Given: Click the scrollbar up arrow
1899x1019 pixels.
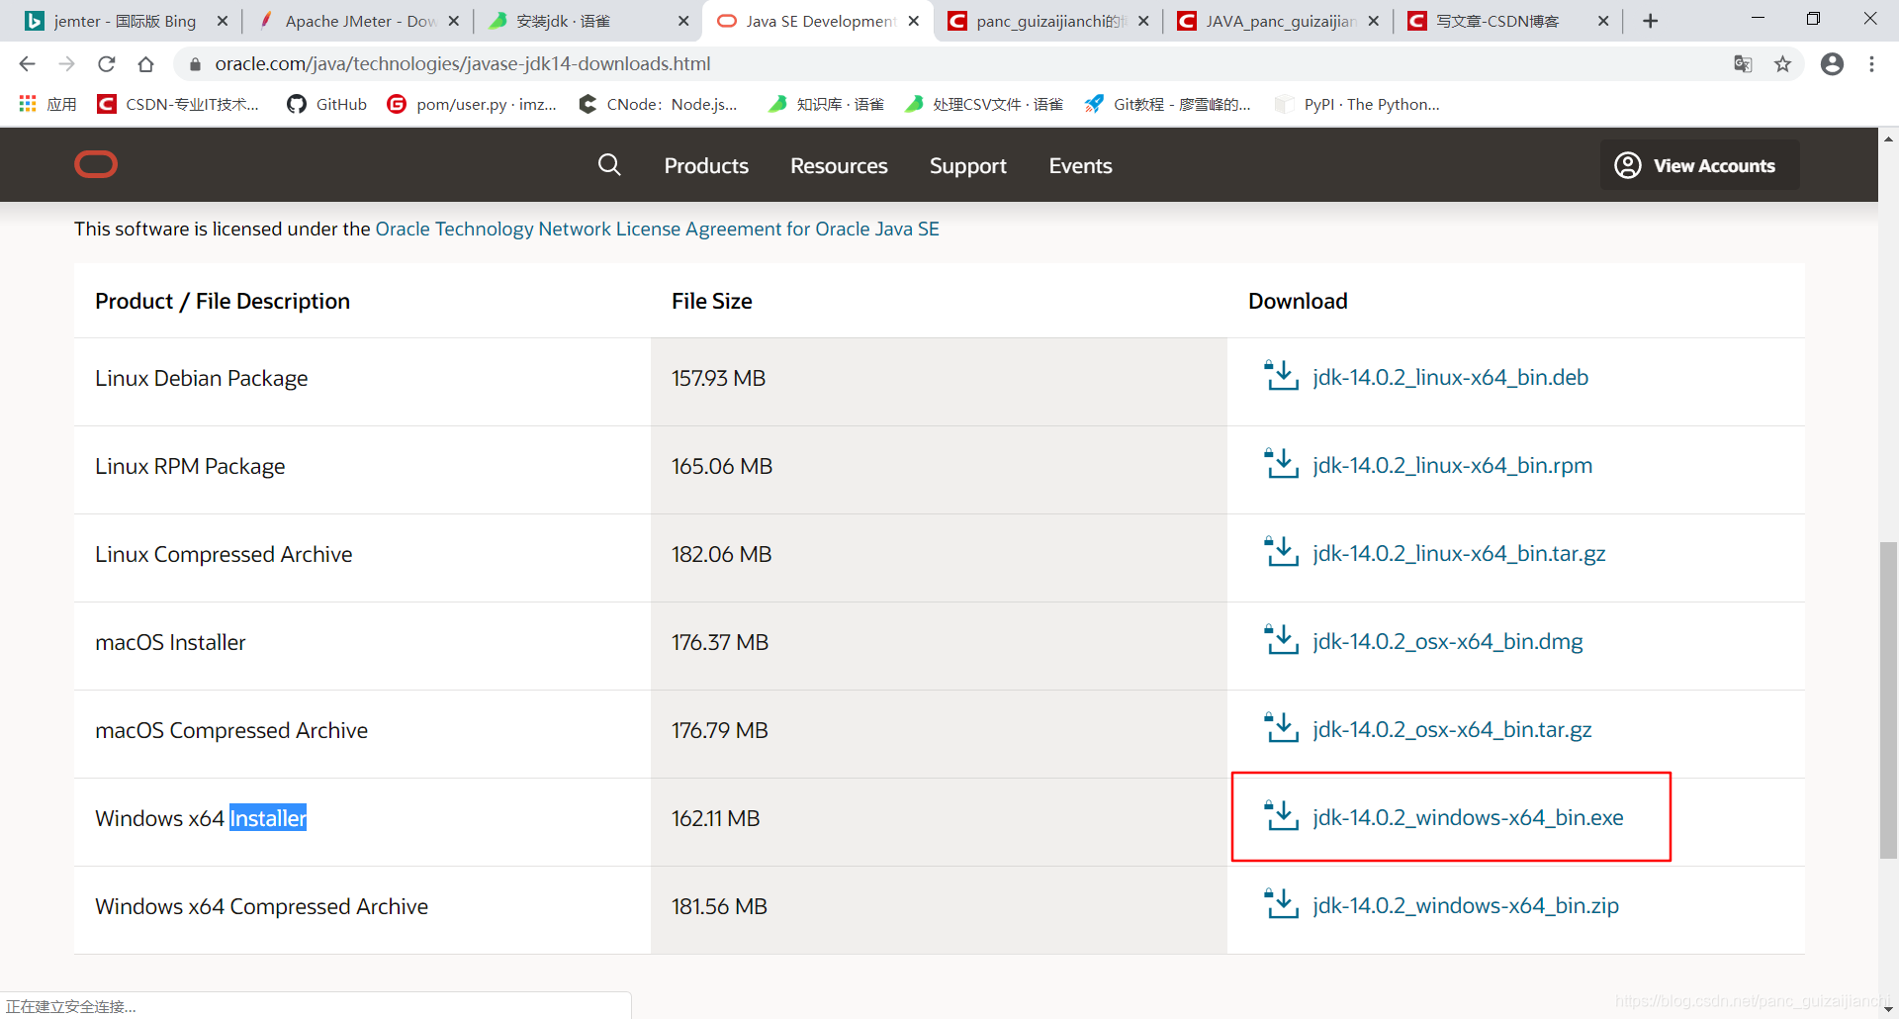Looking at the screenshot, I should (1888, 139).
